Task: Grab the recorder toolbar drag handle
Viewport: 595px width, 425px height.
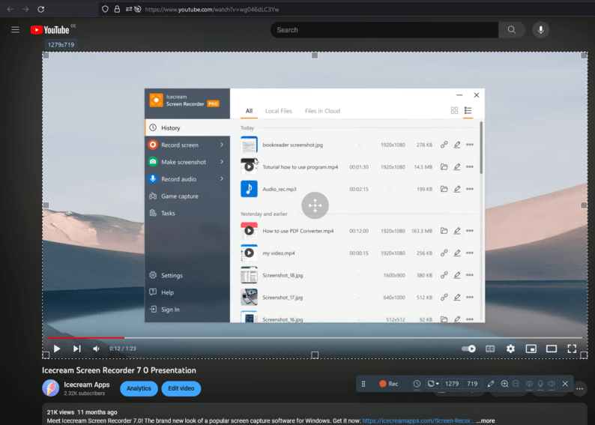Action: 363,384
